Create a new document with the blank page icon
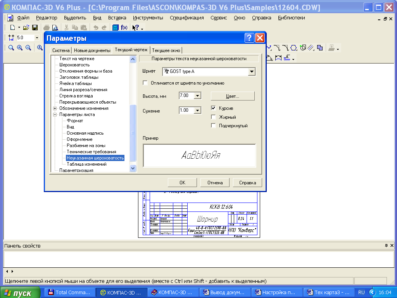Image resolution: width=397 pixels, height=298 pixels. pyautogui.click(x=12, y=28)
